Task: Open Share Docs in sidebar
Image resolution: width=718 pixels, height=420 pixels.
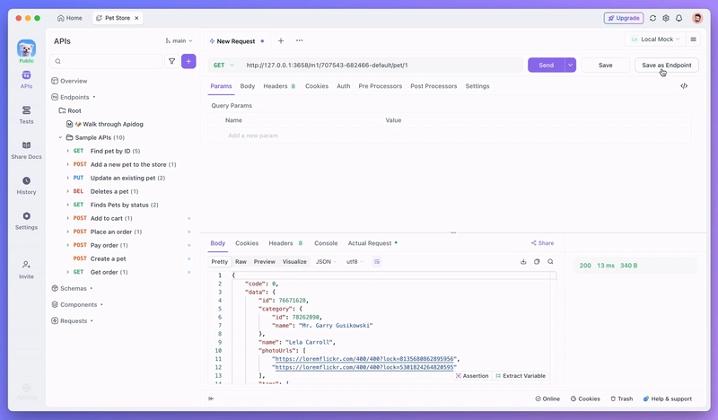Action: coord(26,150)
